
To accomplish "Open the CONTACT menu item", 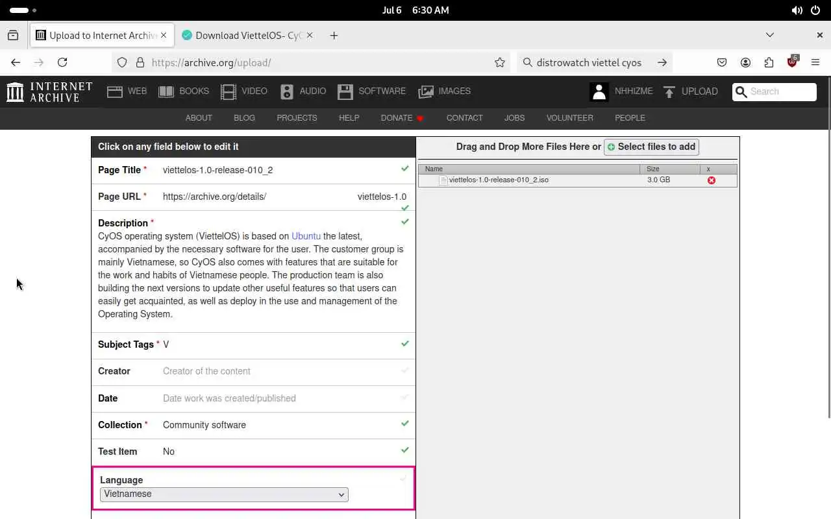I will click(x=464, y=118).
